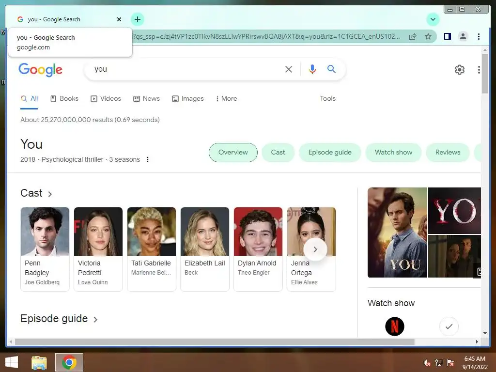Image resolution: width=496 pixels, height=372 pixels.
Task: Click the network tray icon
Action: [x=439, y=363]
